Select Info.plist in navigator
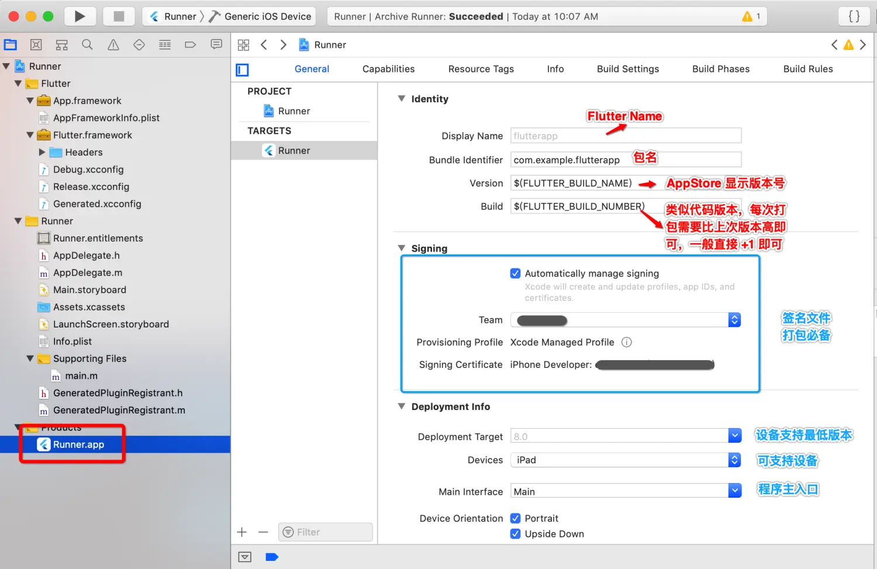Screen dimensions: 877x569 pyautogui.click(x=72, y=342)
